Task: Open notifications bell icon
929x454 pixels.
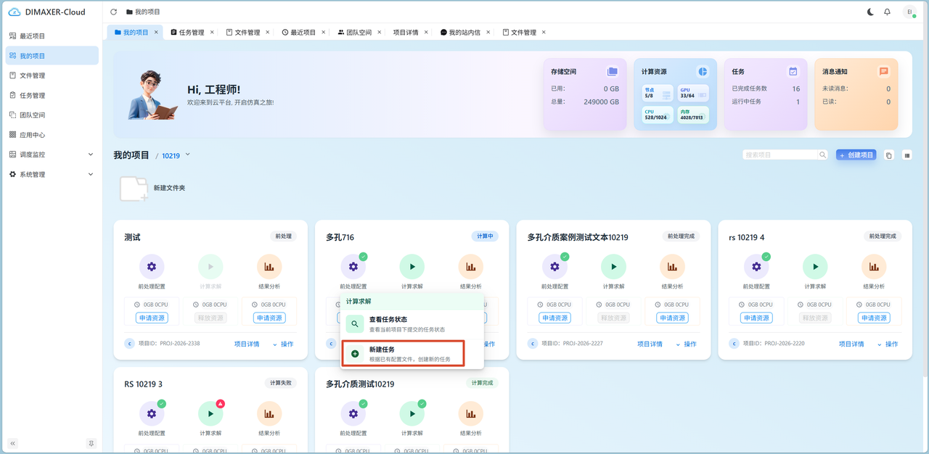Action: click(887, 12)
